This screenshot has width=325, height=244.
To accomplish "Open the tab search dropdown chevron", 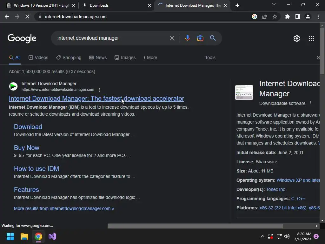I will tap(274, 4).
